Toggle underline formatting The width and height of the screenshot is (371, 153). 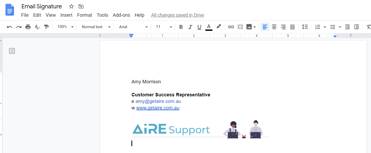199,27
